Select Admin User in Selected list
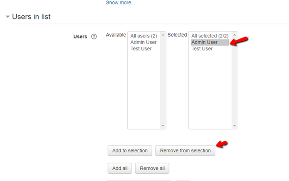Image resolution: width=289 pixels, height=181 pixels. tap(210, 42)
